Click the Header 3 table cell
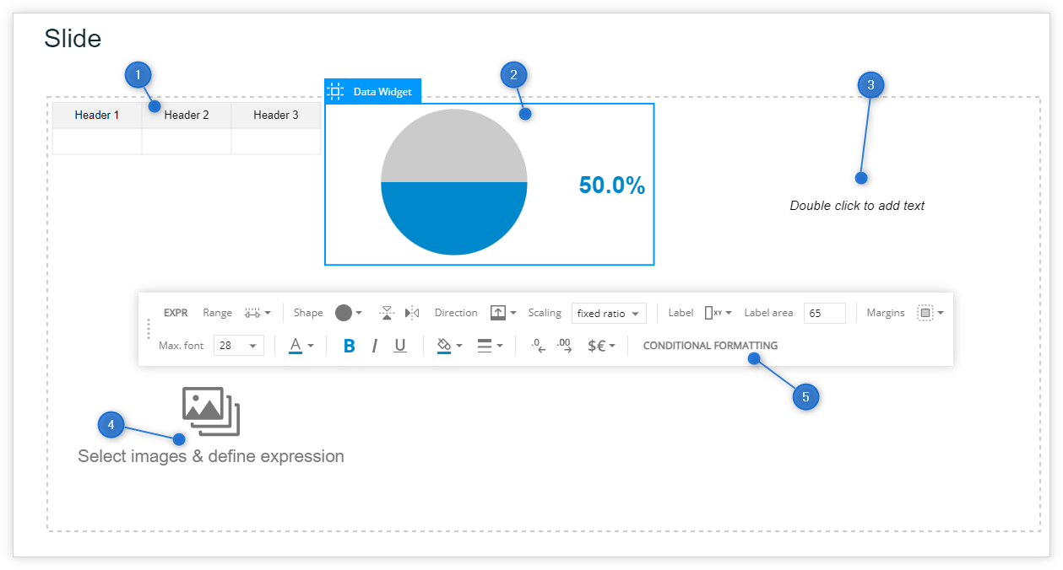1063x570 pixels. click(x=276, y=116)
